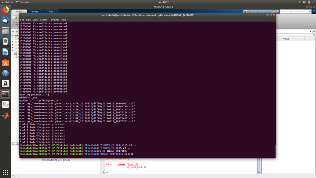
Task: Click the line 141 error link
Action: point(133,164)
